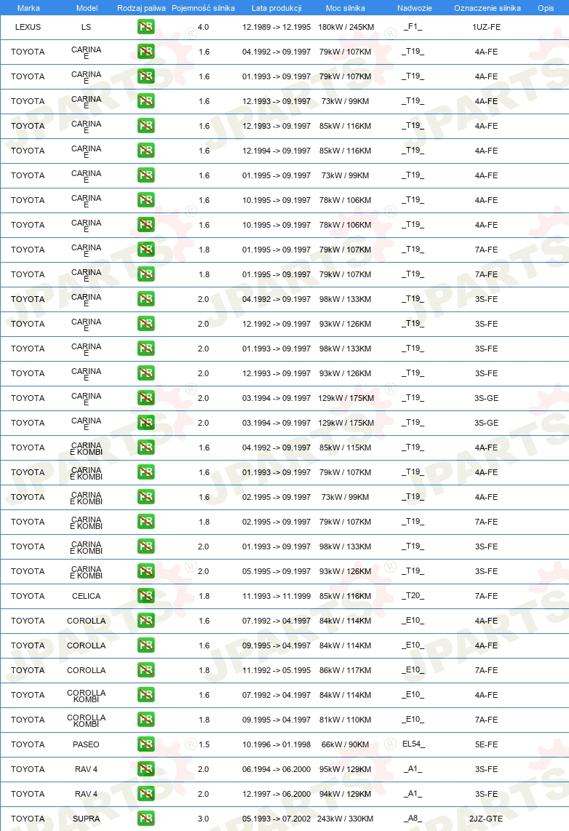
Task: Click the _T20_ body code cell
Action: tap(413, 596)
